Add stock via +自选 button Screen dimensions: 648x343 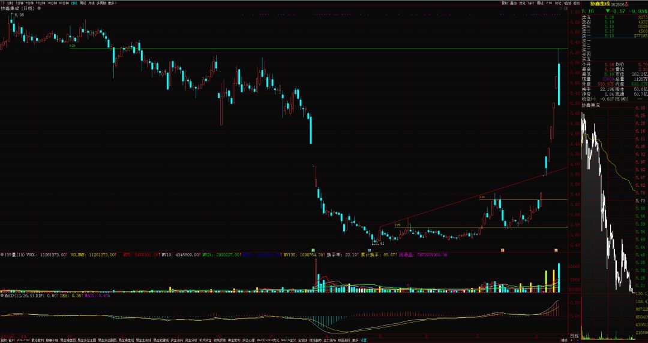(x=568, y=3)
